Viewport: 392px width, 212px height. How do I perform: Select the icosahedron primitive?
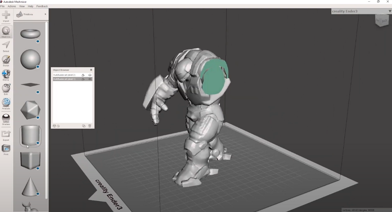coord(30,110)
